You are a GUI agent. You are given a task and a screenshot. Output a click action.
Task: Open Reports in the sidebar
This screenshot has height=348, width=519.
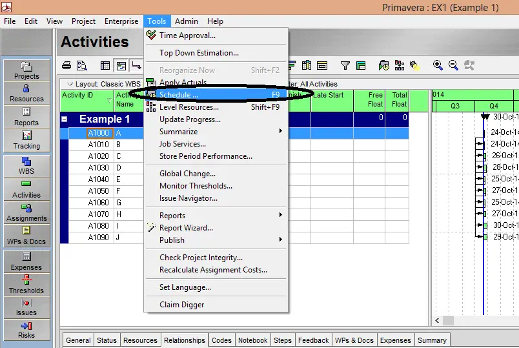click(x=26, y=117)
